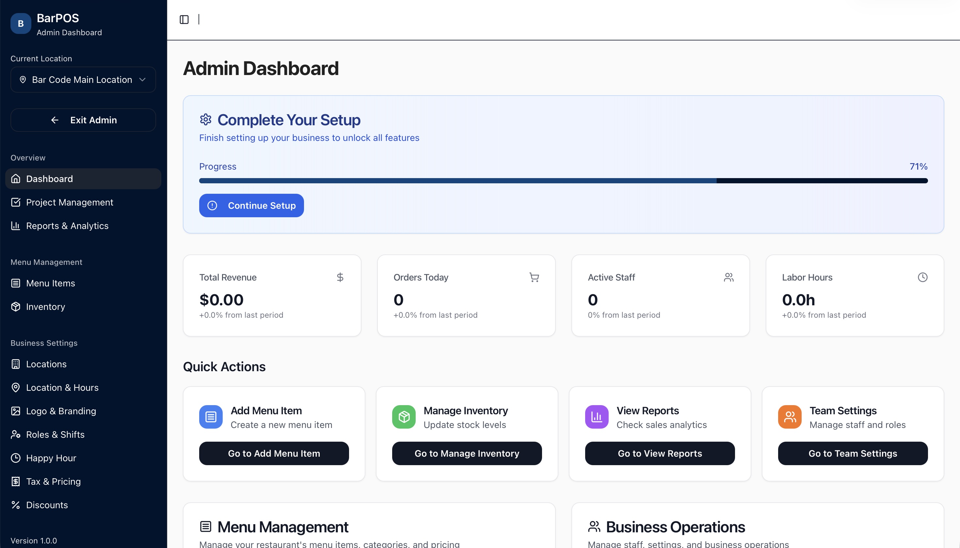This screenshot has width=960, height=548.
Task: Click the blue Add Menu Item icon
Action: click(211, 417)
